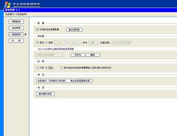Expand the saved timetable dropdown list
Image resolution: width=177 pixels, height=136 pixels.
(x=50, y=55)
